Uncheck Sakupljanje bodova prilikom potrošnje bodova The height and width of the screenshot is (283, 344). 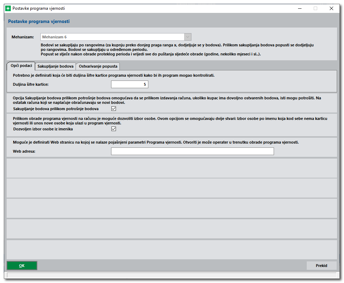(114, 109)
